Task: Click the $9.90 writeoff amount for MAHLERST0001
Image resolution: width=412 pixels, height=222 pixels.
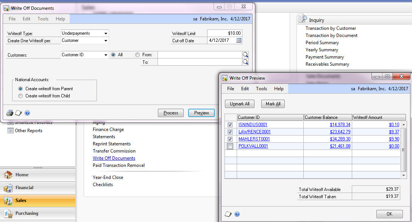Action: tap(394, 139)
